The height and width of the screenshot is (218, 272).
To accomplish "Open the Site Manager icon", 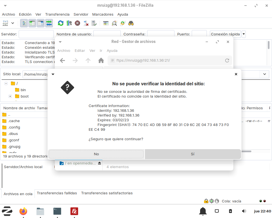I will pyautogui.click(x=5, y=23).
